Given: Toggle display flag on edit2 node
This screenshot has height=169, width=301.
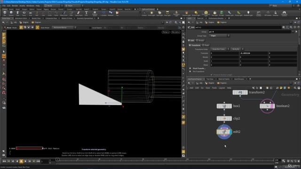Looking at the screenshot, I should pyautogui.click(x=231, y=132).
